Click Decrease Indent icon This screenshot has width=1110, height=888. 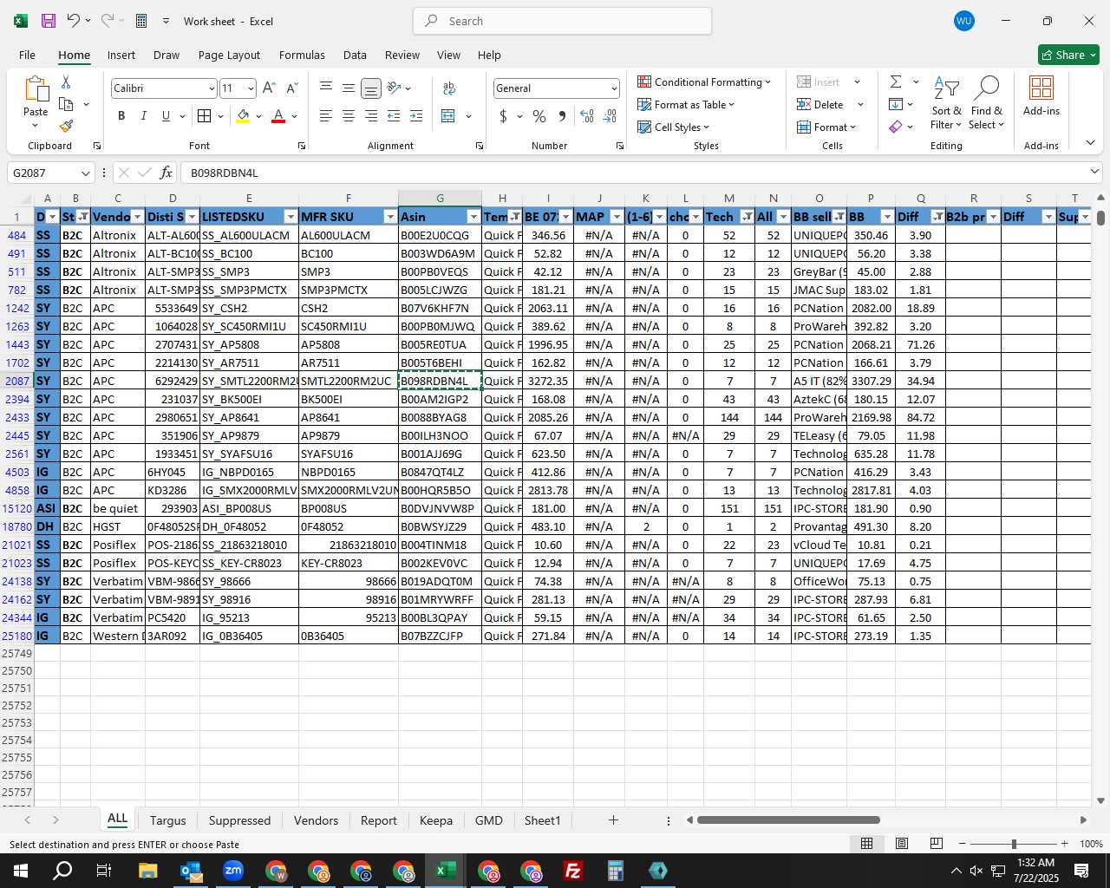point(394,116)
